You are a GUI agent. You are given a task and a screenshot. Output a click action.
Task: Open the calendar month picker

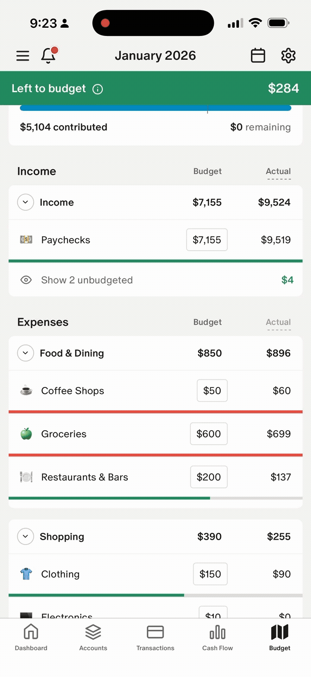pyautogui.click(x=258, y=56)
